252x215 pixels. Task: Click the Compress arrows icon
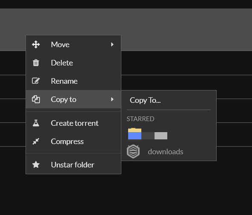pyautogui.click(x=36, y=141)
